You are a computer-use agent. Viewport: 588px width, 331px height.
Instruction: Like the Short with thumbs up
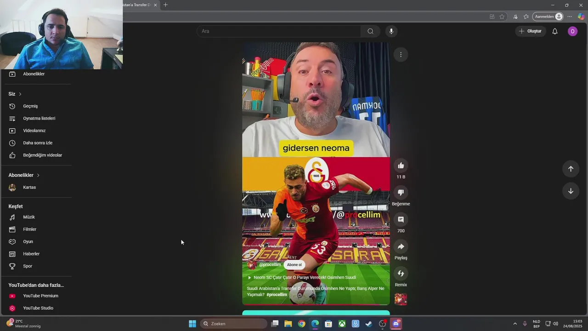point(401,165)
